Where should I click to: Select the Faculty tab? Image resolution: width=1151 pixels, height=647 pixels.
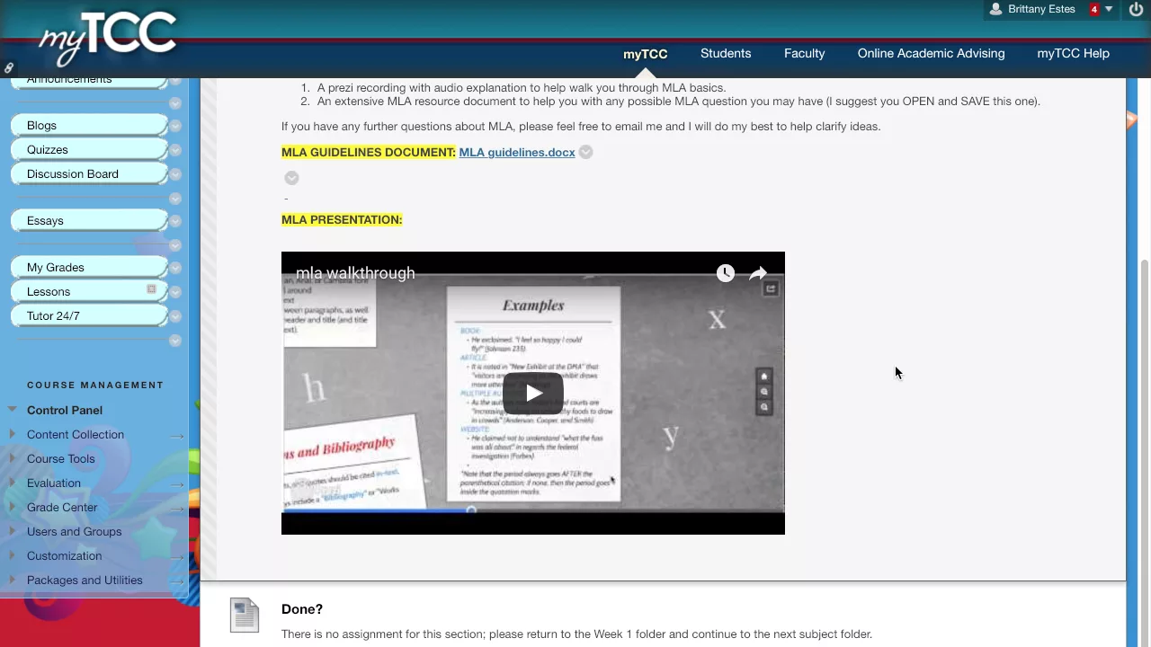click(804, 53)
